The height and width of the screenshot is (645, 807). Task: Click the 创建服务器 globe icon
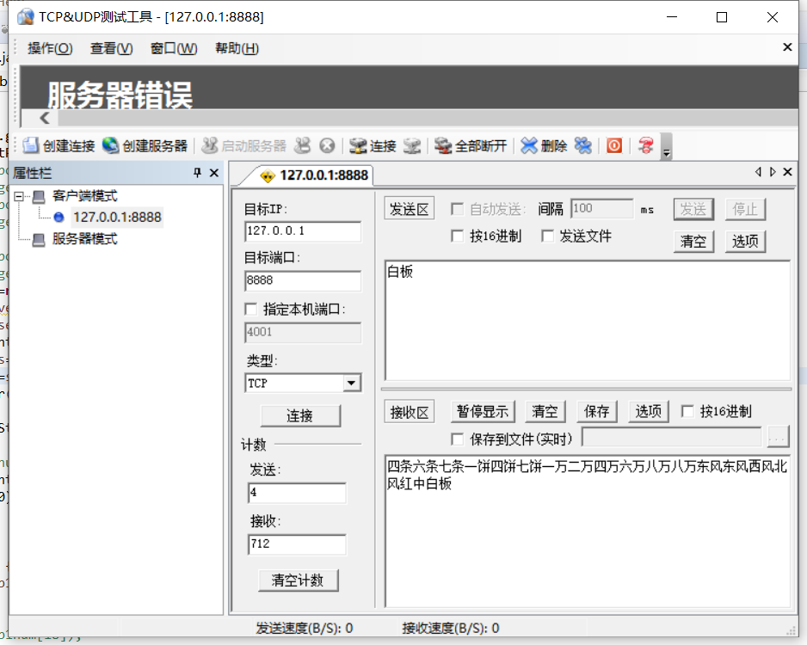[x=110, y=145]
